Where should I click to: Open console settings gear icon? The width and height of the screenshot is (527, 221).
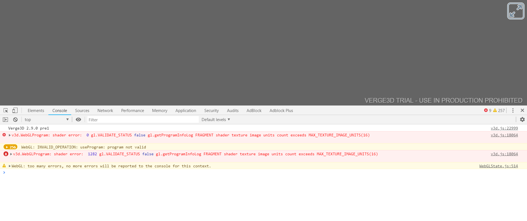(522, 119)
